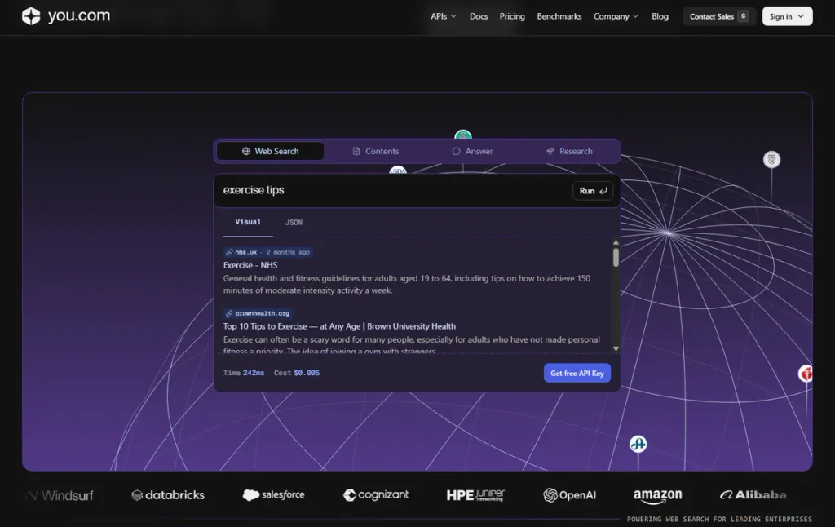Viewport: 835px width, 527px height.
Task: Select the Web Search tab
Action: tap(270, 152)
